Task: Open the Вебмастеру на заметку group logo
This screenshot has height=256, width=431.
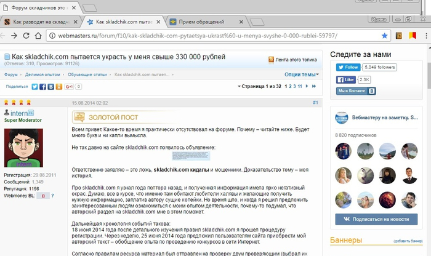Action: [x=342, y=118]
